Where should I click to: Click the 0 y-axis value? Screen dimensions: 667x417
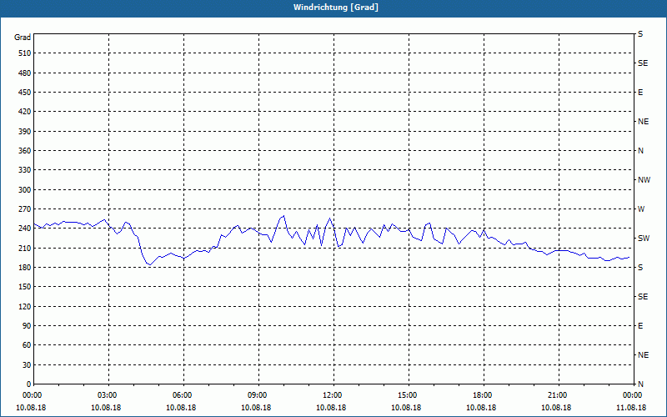pyautogui.click(x=28, y=384)
